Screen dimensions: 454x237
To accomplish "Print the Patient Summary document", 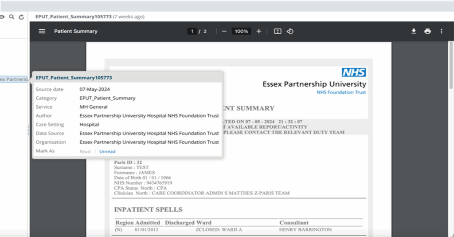I will click(427, 31).
